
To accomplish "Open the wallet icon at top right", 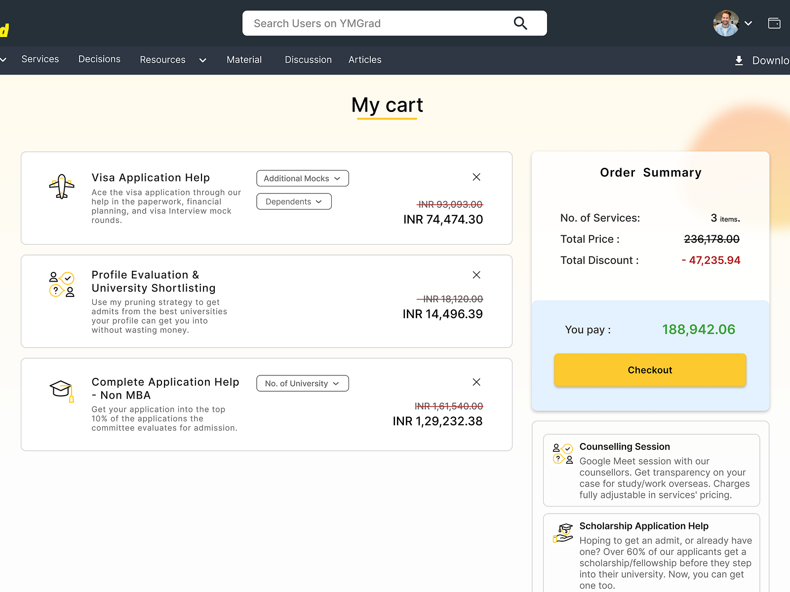I will tap(774, 23).
